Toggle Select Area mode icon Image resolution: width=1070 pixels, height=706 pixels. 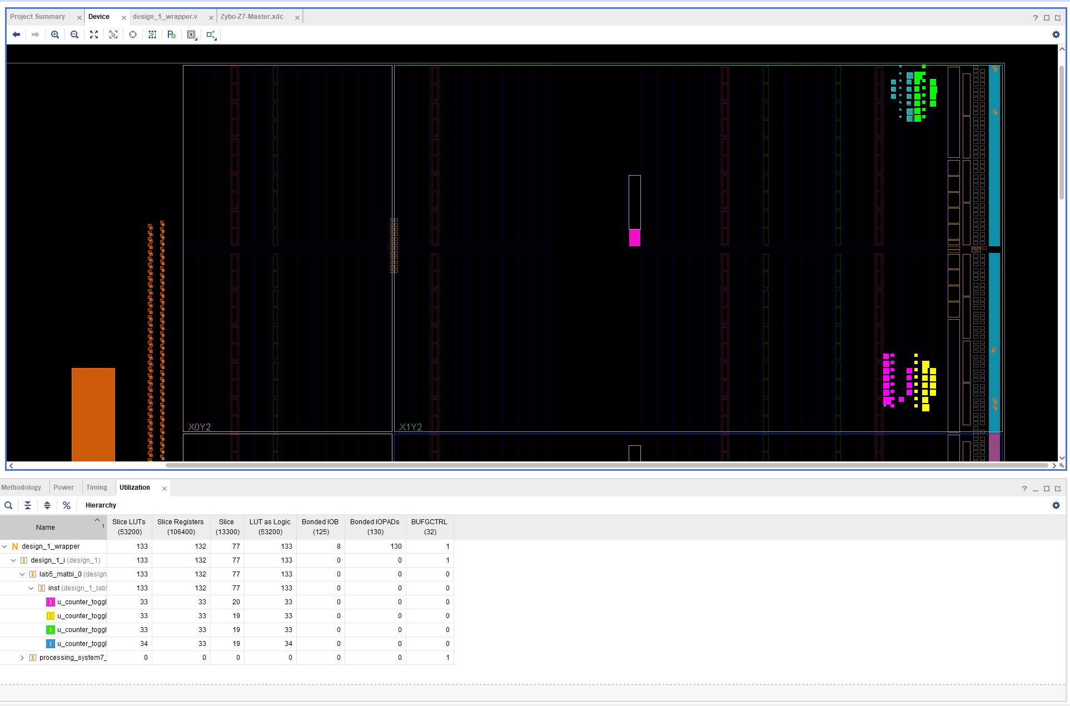coord(113,34)
